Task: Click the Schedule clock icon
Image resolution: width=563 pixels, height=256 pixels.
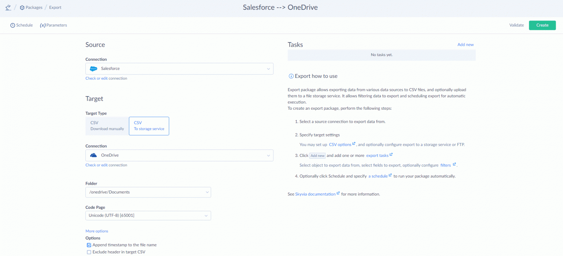Action: point(13,26)
